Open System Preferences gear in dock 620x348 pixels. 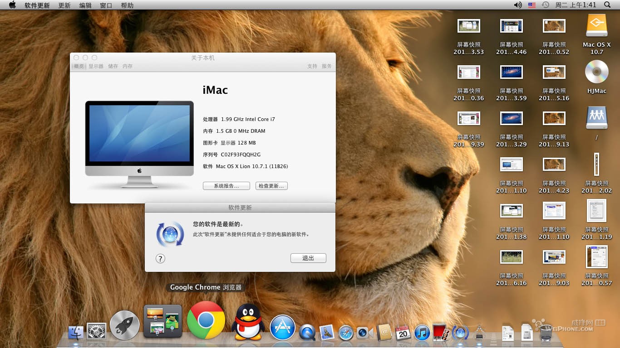click(x=96, y=332)
